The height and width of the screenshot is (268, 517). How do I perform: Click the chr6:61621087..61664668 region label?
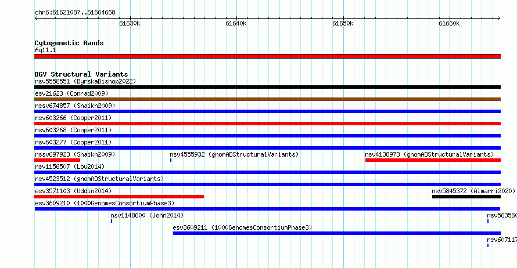[75, 13]
